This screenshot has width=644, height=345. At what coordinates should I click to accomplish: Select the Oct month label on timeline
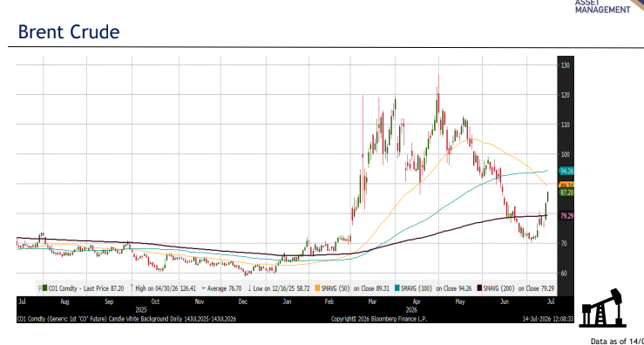[x=155, y=301]
